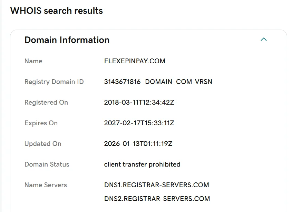Select the 2027-02-17T15:33:11Z expiry date
This screenshot has width=292, height=212.
[139, 123]
